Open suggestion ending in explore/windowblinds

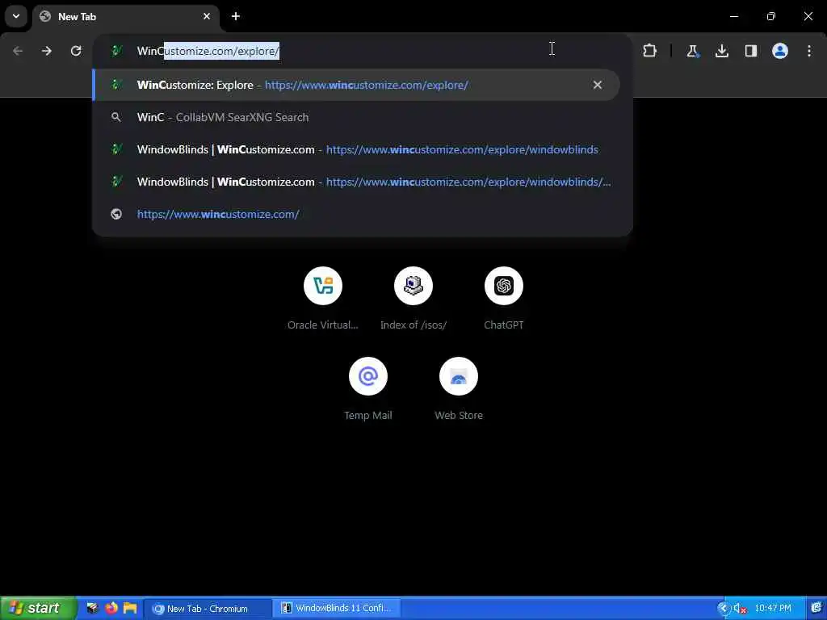(x=356, y=149)
